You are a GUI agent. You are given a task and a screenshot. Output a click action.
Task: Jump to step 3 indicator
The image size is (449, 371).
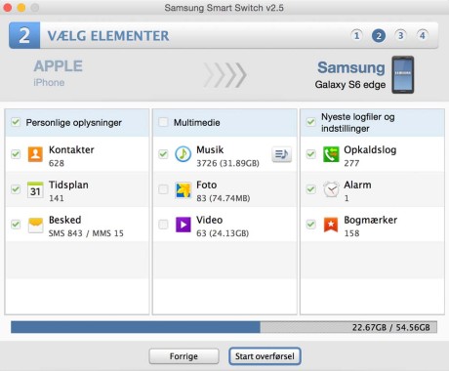pos(400,35)
